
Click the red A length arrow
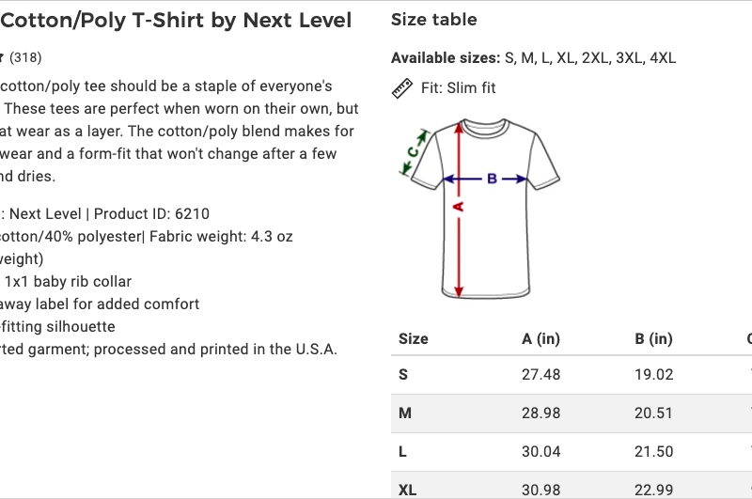(459, 209)
